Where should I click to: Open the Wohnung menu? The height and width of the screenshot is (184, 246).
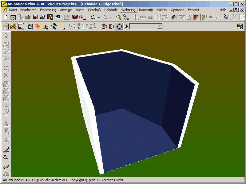coord(128,10)
